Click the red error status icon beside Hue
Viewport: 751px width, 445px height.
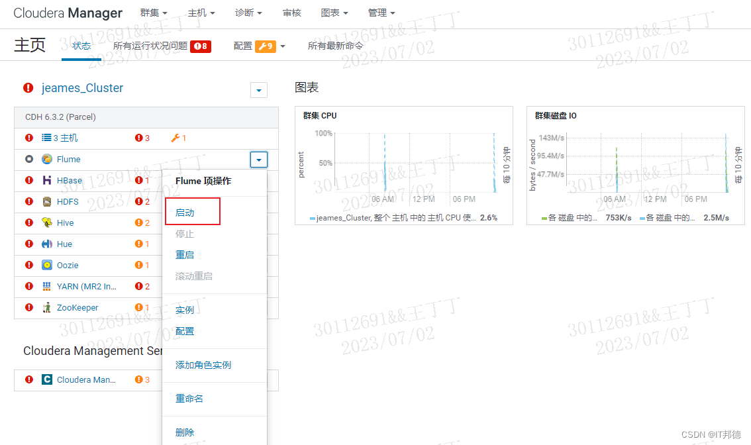click(29, 244)
